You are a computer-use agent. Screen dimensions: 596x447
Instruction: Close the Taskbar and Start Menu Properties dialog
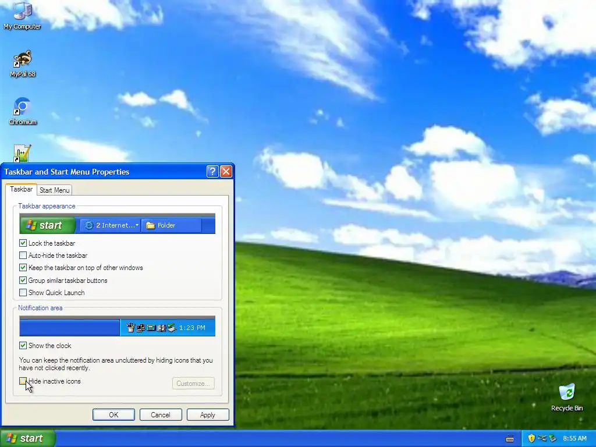(x=226, y=172)
